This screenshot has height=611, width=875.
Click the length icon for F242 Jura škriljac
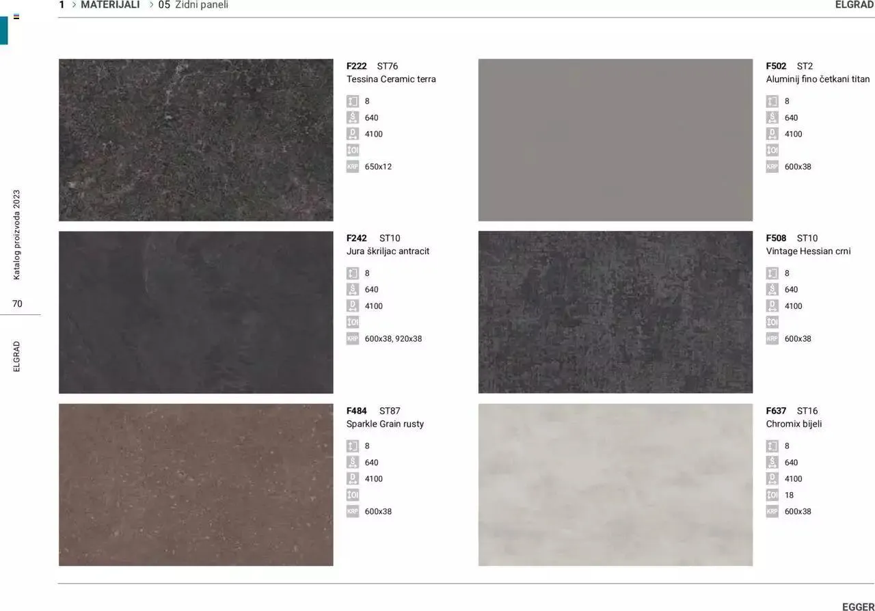point(352,306)
